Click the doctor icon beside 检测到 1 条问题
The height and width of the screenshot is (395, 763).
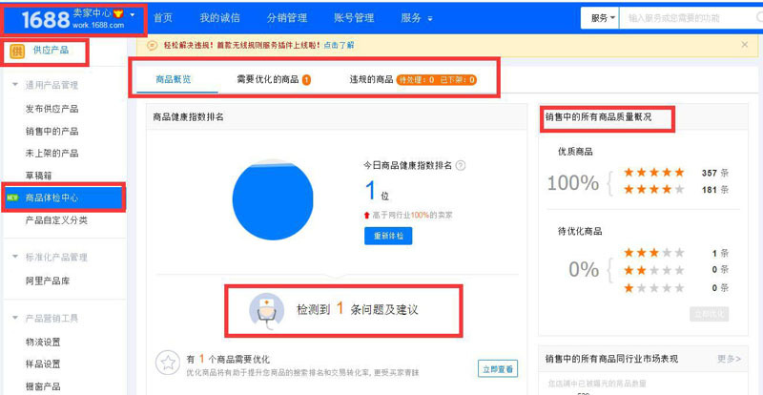266,310
